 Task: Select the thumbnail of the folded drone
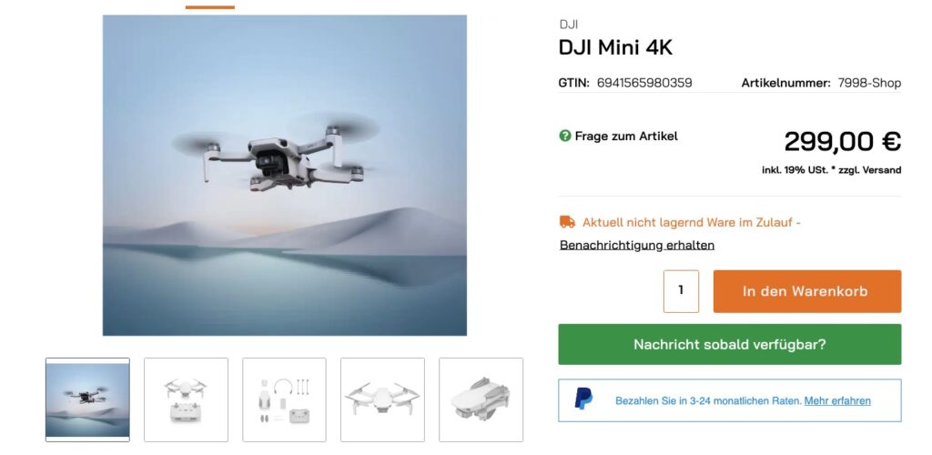pyautogui.click(x=481, y=399)
